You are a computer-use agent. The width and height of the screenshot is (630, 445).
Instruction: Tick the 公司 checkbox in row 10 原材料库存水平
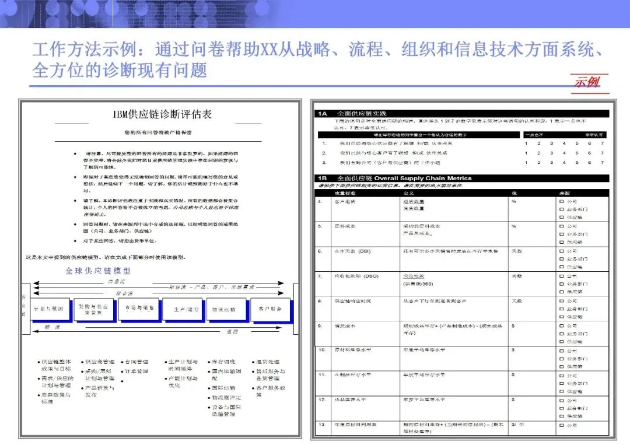tap(561, 351)
